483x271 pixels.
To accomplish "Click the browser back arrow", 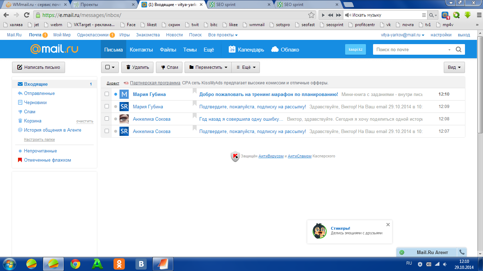I will [x=6, y=15].
